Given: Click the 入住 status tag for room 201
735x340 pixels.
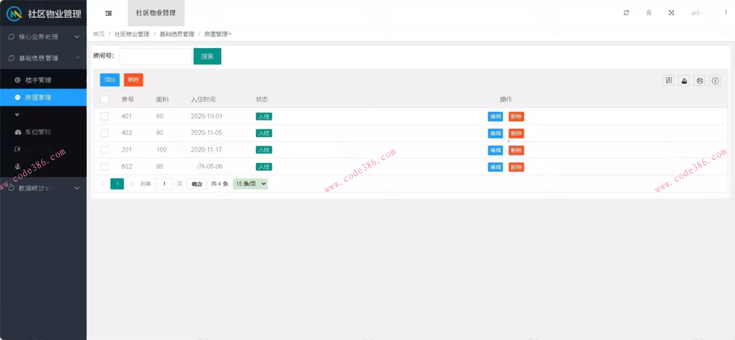Looking at the screenshot, I should click(x=264, y=150).
